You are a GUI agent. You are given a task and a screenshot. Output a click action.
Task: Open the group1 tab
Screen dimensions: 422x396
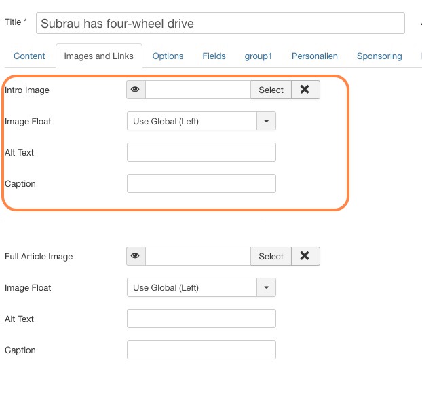click(x=258, y=56)
